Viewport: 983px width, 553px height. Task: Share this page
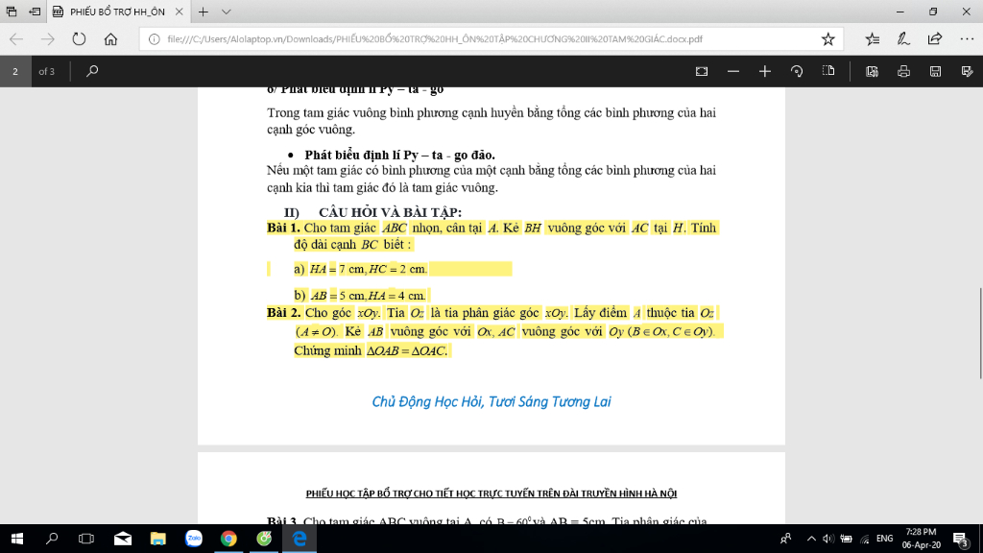click(x=935, y=38)
